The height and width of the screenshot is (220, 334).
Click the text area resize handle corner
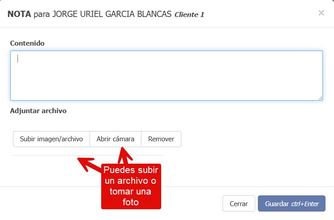pyautogui.click(x=320, y=98)
